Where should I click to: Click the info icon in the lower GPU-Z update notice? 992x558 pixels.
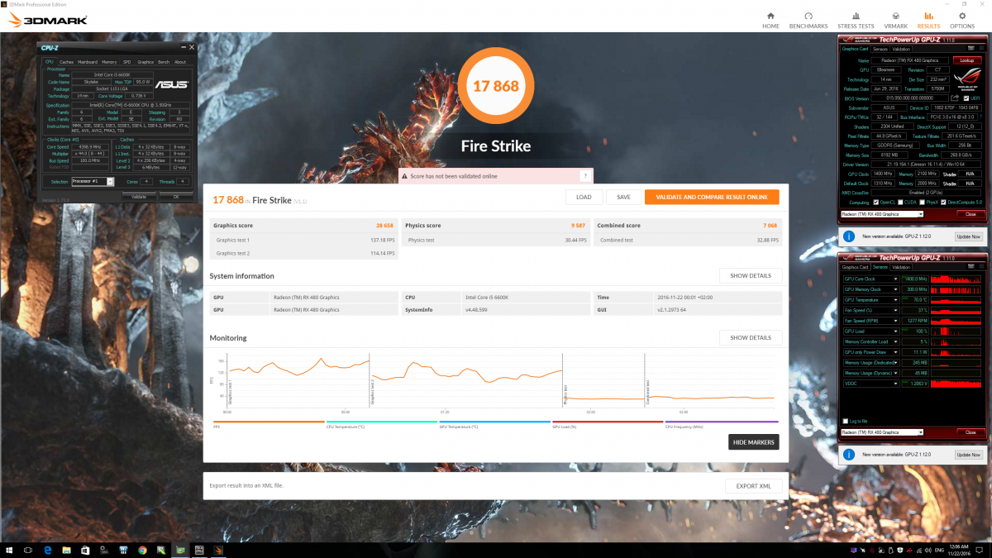848,455
